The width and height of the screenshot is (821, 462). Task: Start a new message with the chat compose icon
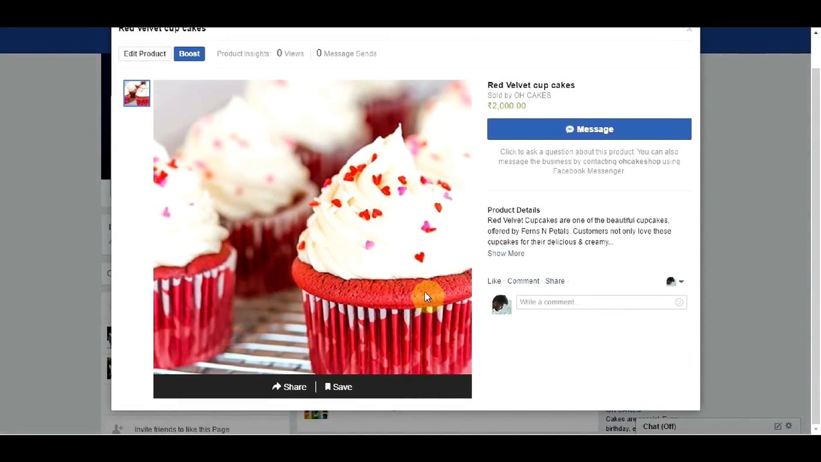click(x=778, y=426)
